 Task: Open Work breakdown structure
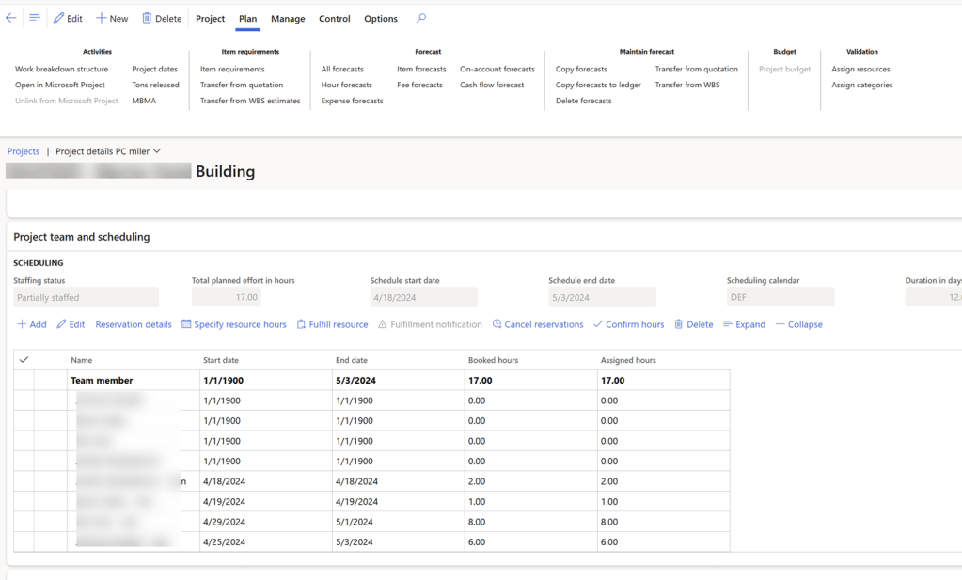pos(61,69)
